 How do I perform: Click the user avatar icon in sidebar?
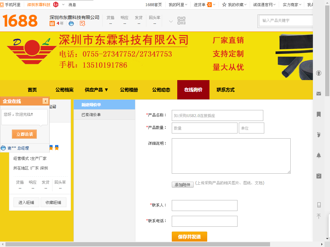pyautogui.click(x=319, y=73)
